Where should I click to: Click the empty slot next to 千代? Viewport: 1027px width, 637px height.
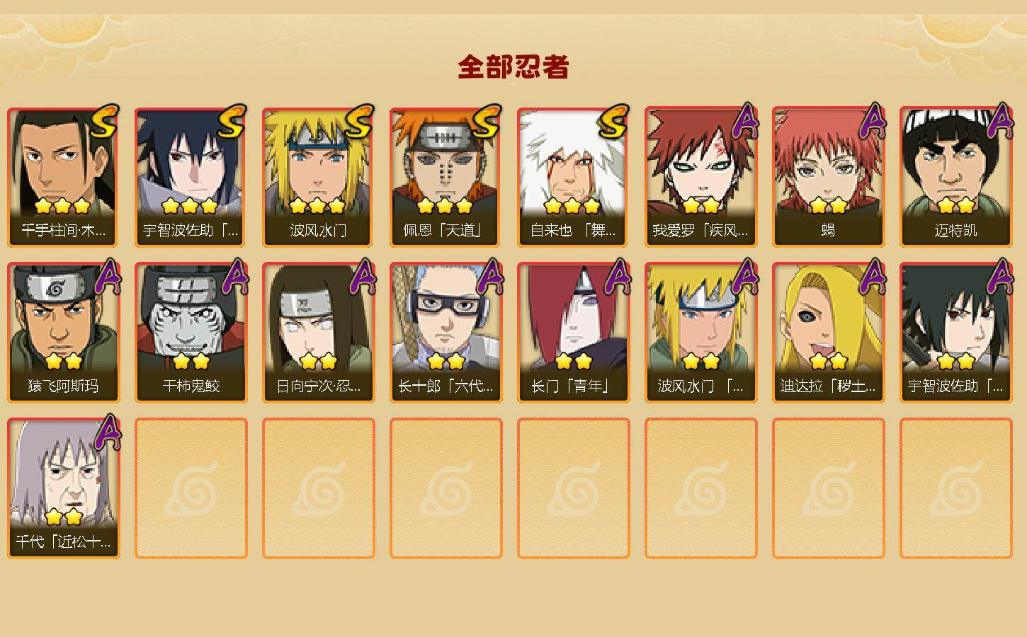[x=191, y=488]
